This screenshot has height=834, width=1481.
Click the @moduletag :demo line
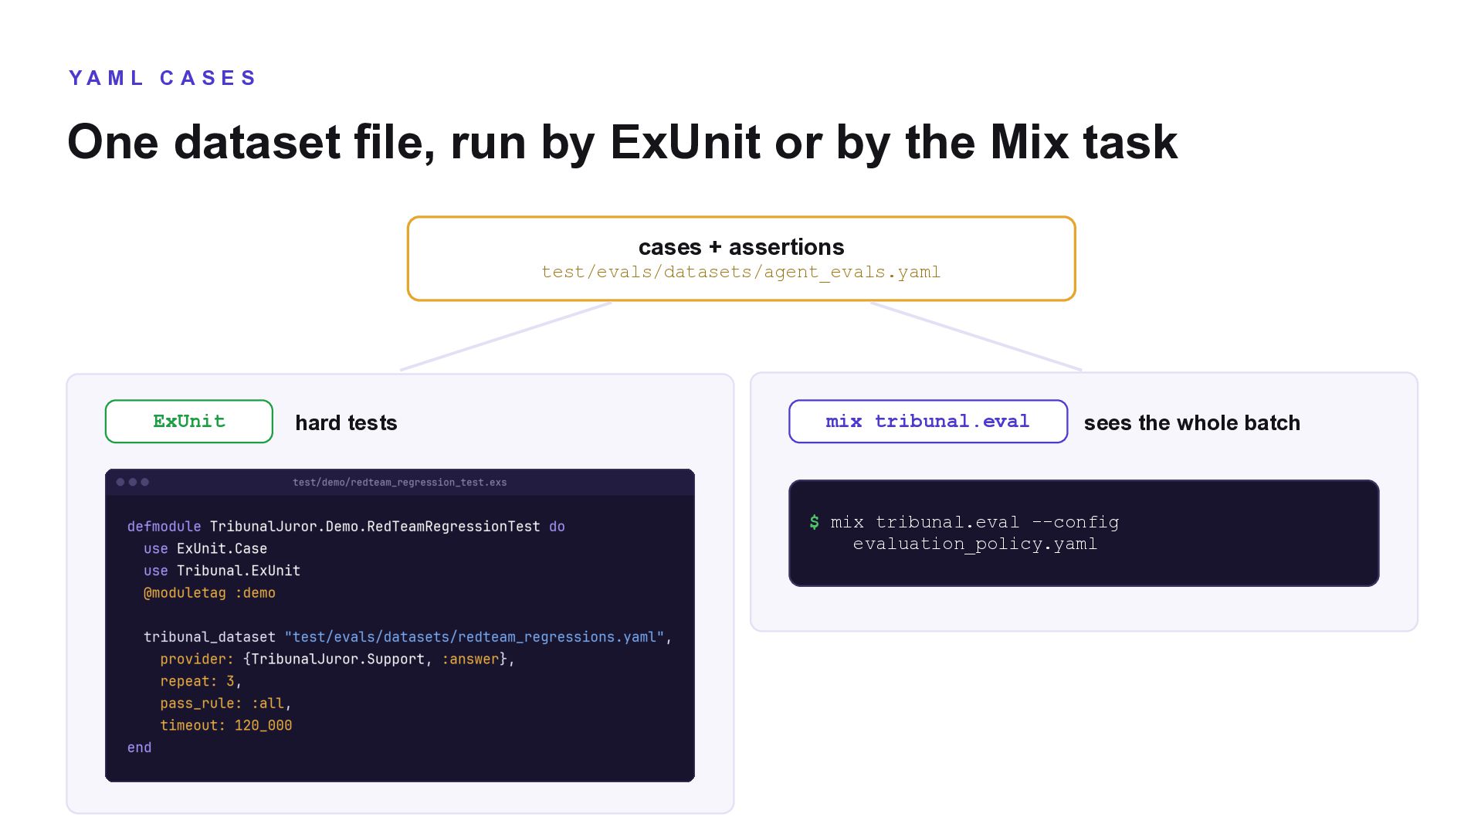pyautogui.click(x=209, y=593)
